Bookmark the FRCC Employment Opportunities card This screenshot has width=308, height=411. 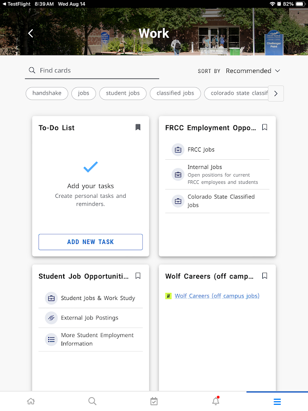click(264, 127)
